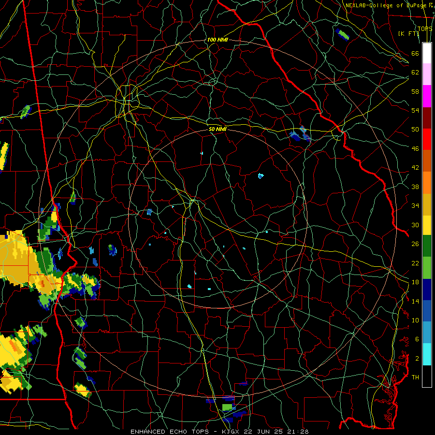Viewport: 435px width, 435px height.
Task: Click the 21:28 timestamp in the caption
Action: 298,432
